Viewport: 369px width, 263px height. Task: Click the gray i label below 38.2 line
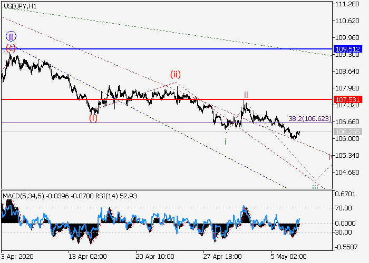[226, 141]
